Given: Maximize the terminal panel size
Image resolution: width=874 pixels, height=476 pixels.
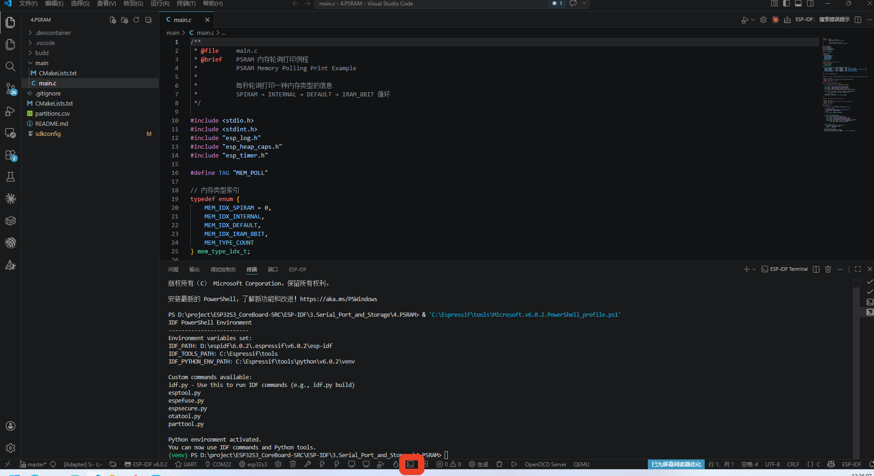Looking at the screenshot, I should 858,269.
